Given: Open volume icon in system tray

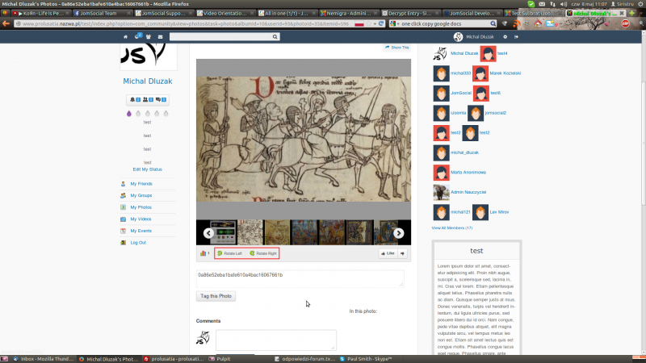Looking at the screenshot, I should pos(564,4).
